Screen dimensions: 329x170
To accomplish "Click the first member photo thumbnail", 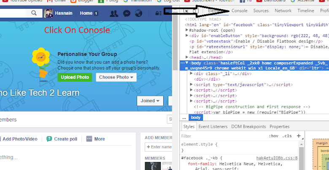I will point(153,166).
